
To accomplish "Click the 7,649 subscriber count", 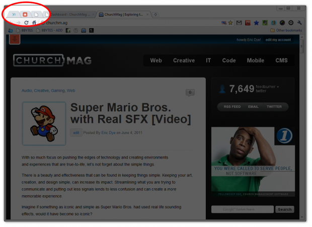I will 242,89.
